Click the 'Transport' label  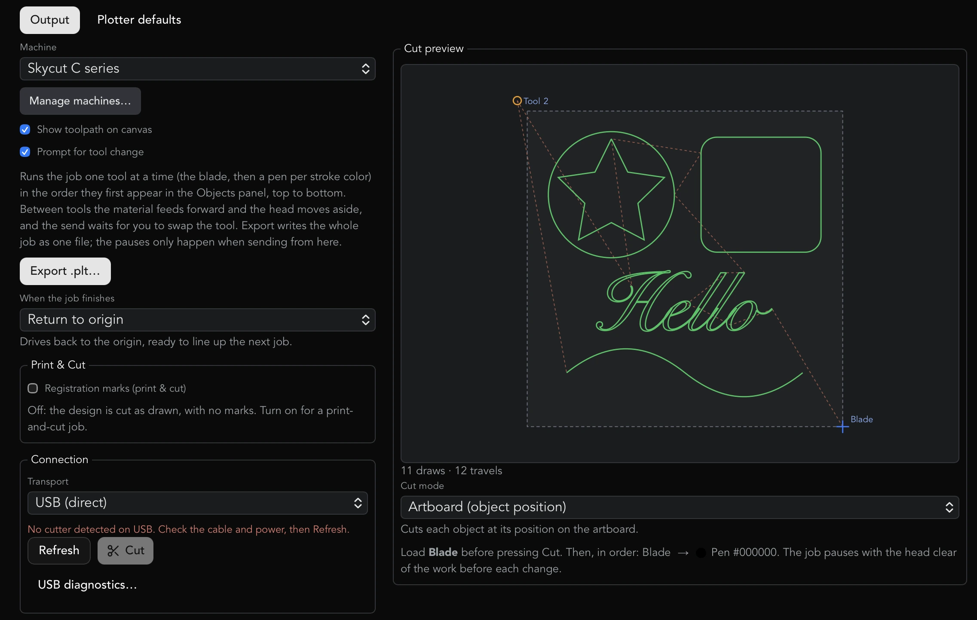pos(48,482)
